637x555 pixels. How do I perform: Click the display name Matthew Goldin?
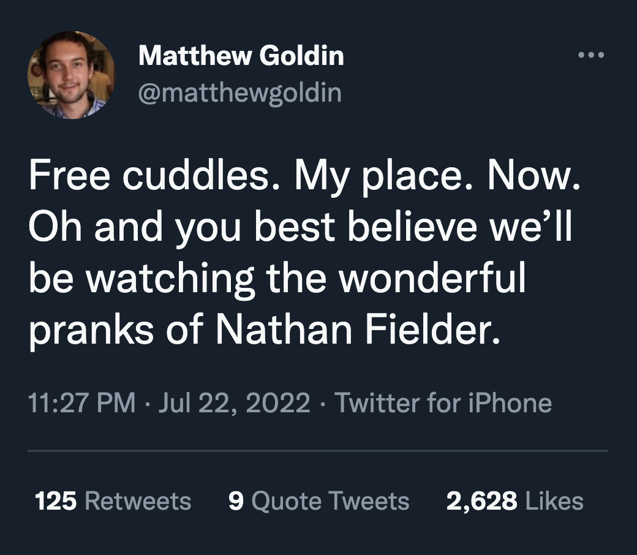click(241, 55)
